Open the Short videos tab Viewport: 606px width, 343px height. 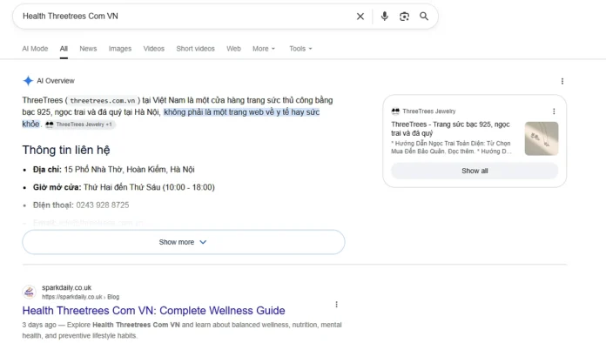click(196, 49)
